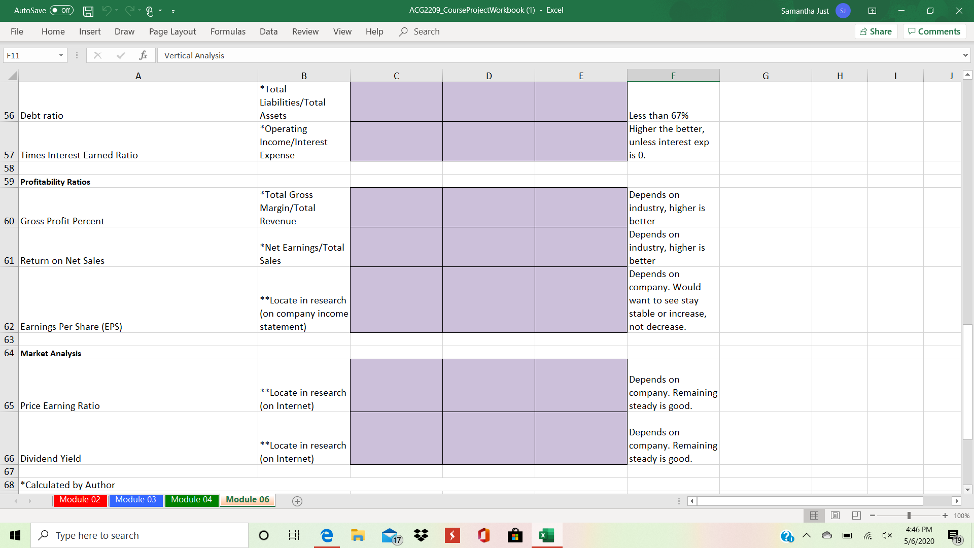Open Customize Quick Access Toolbar menu
The width and height of the screenshot is (974, 548).
click(x=173, y=11)
